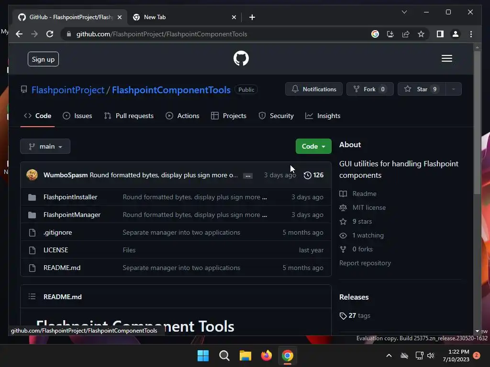The image size is (490, 367).
Task: Open the Chrome profile icon
Action: pyautogui.click(x=456, y=34)
